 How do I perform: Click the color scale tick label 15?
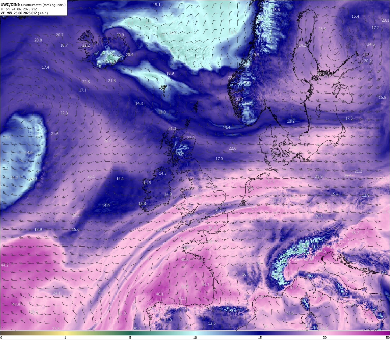(x=260, y=338)
